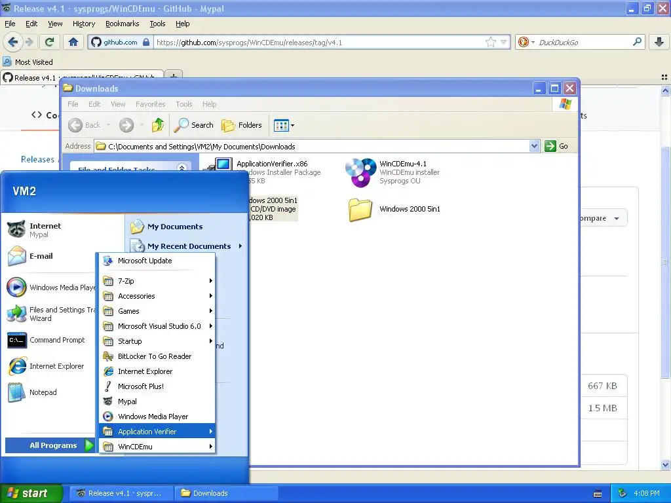Open Most Visited bookmarks folder
The height and width of the screenshot is (503, 671).
click(28, 62)
